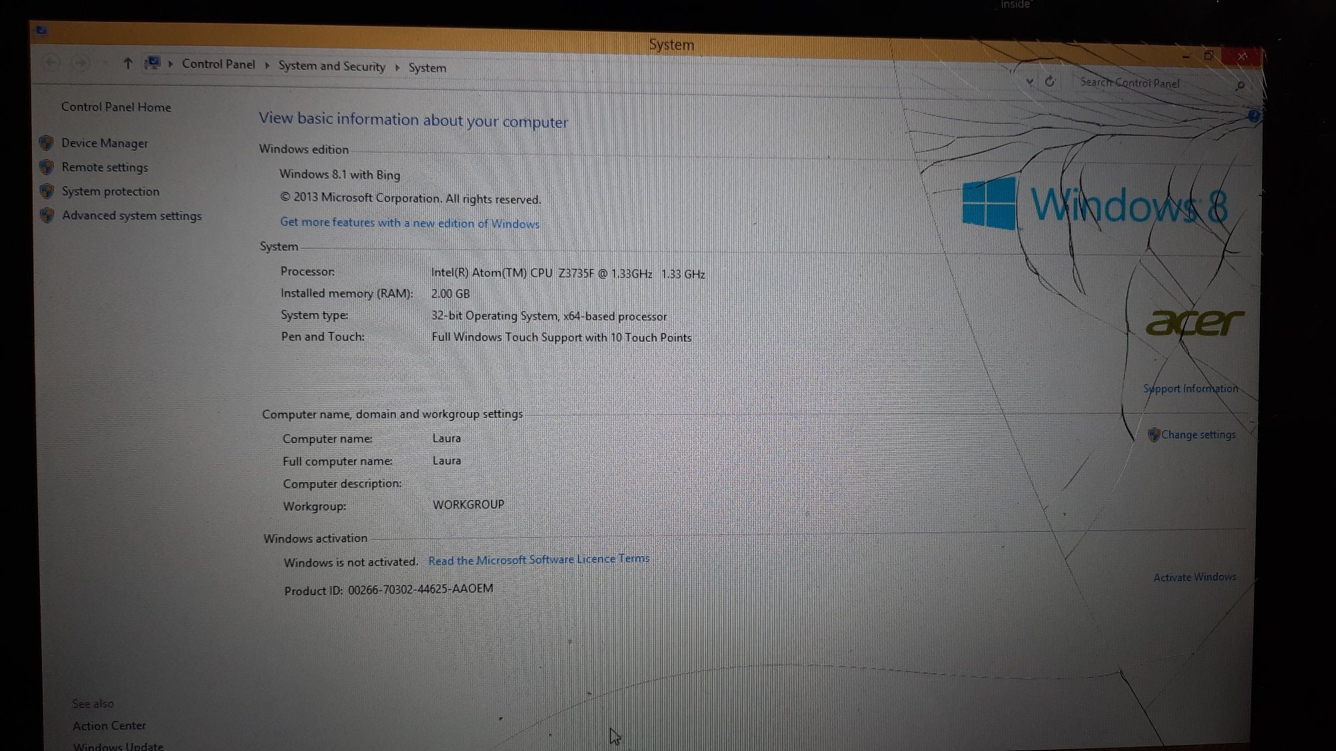Viewport: 1336px width, 751px height.
Task: Click View basic information heading
Action: (x=413, y=120)
